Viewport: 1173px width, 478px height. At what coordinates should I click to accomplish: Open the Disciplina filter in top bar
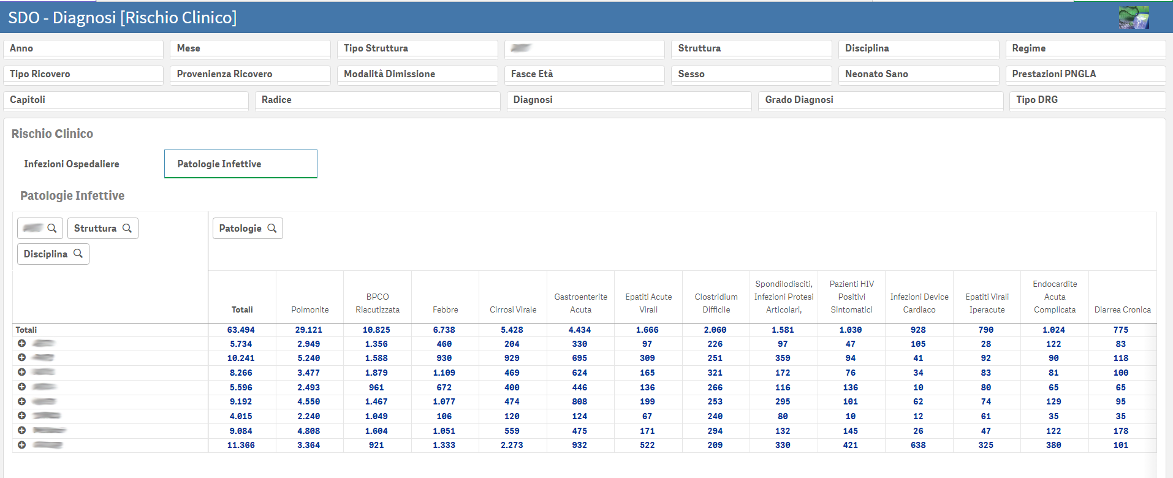919,48
